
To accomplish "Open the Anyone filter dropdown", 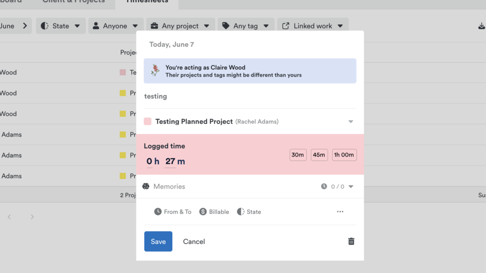I will coord(116,26).
